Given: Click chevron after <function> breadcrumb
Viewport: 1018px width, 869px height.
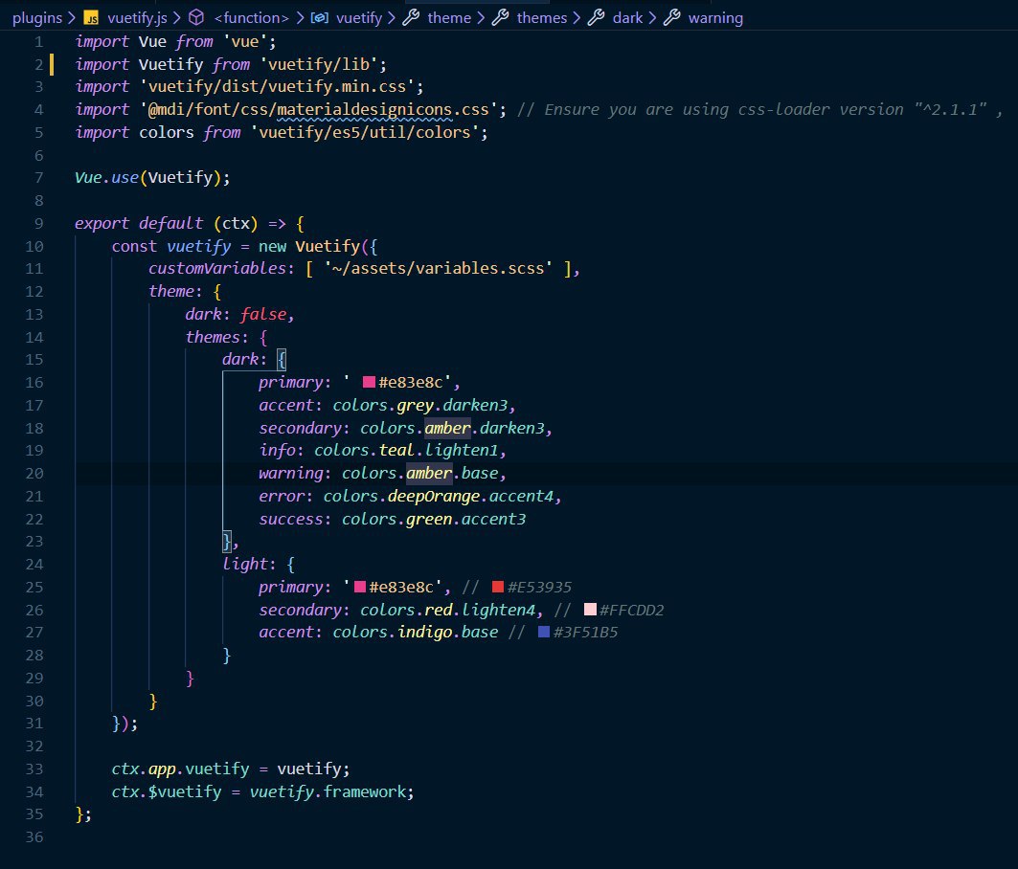Looking at the screenshot, I should coord(300,18).
